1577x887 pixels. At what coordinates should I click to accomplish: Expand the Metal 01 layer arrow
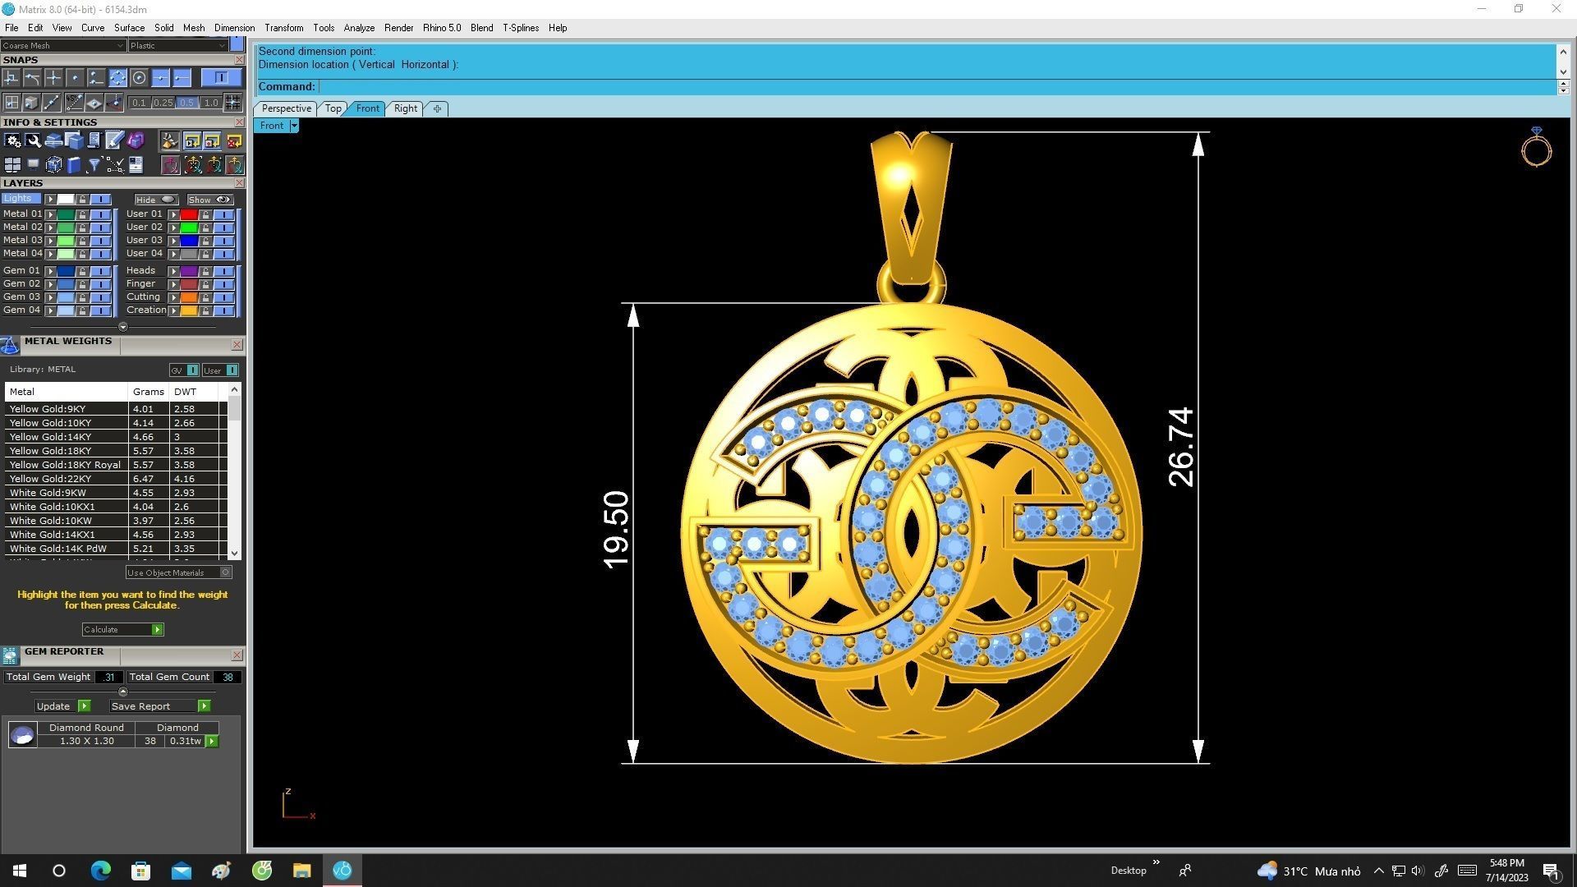[50, 214]
